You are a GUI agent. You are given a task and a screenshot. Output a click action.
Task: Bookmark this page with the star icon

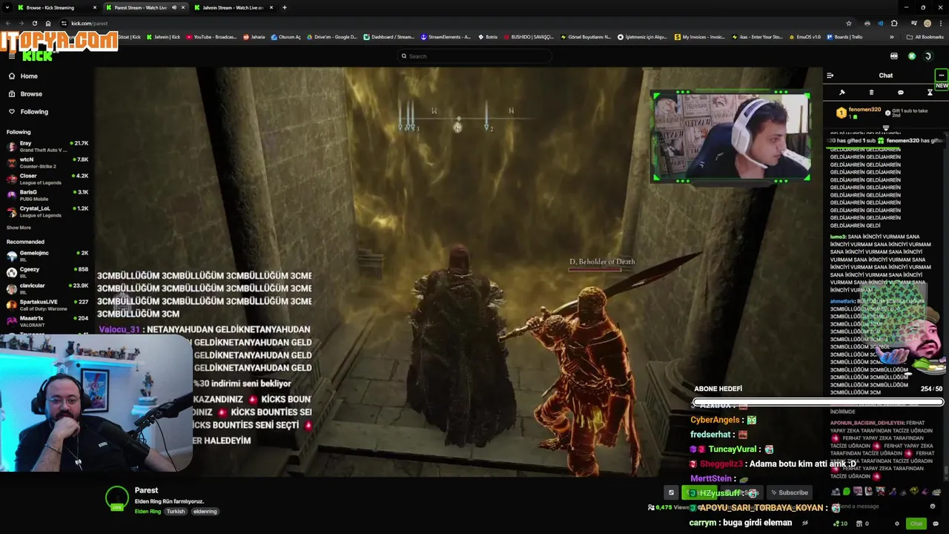click(x=849, y=23)
